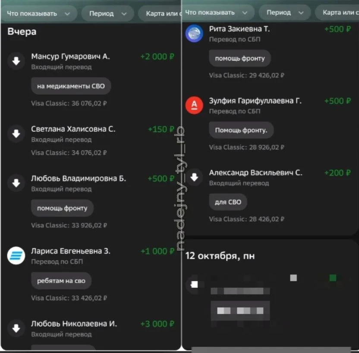Tap the incoming arrow icon beside Мансур Гумарович А.
The width and height of the screenshot is (359, 353).
click(x=16, y=61)
